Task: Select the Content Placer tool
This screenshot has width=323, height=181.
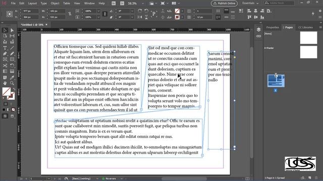Action: (x=12, y=42)
